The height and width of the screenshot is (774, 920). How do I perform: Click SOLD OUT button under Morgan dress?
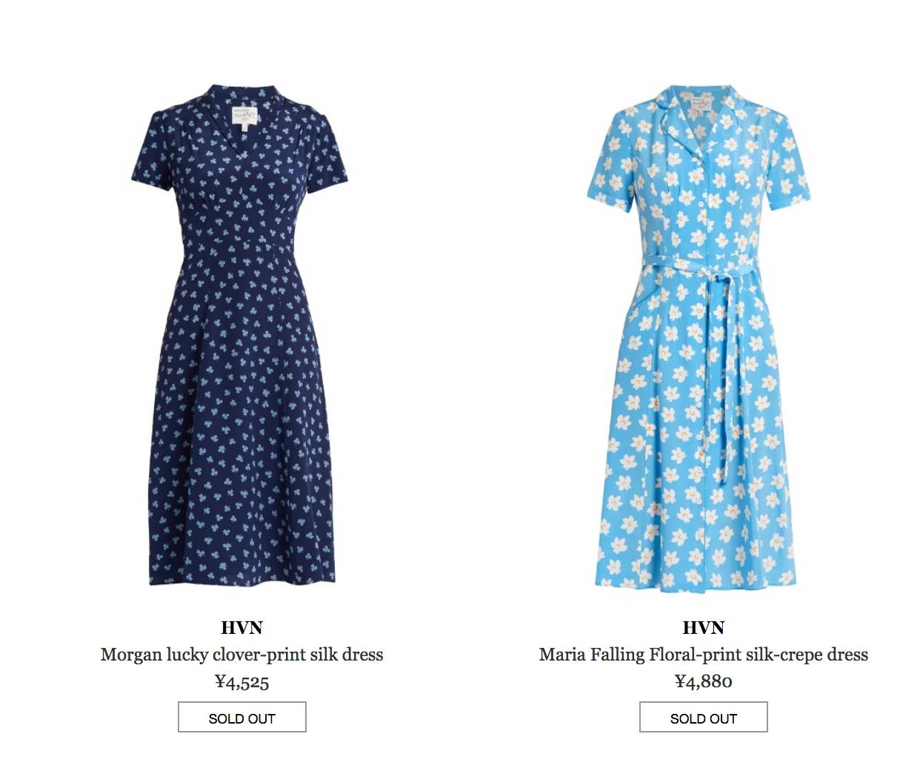tap(241, 717)
